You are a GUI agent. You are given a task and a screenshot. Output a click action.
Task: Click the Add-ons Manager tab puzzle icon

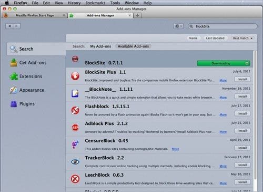tap(71, 16)
